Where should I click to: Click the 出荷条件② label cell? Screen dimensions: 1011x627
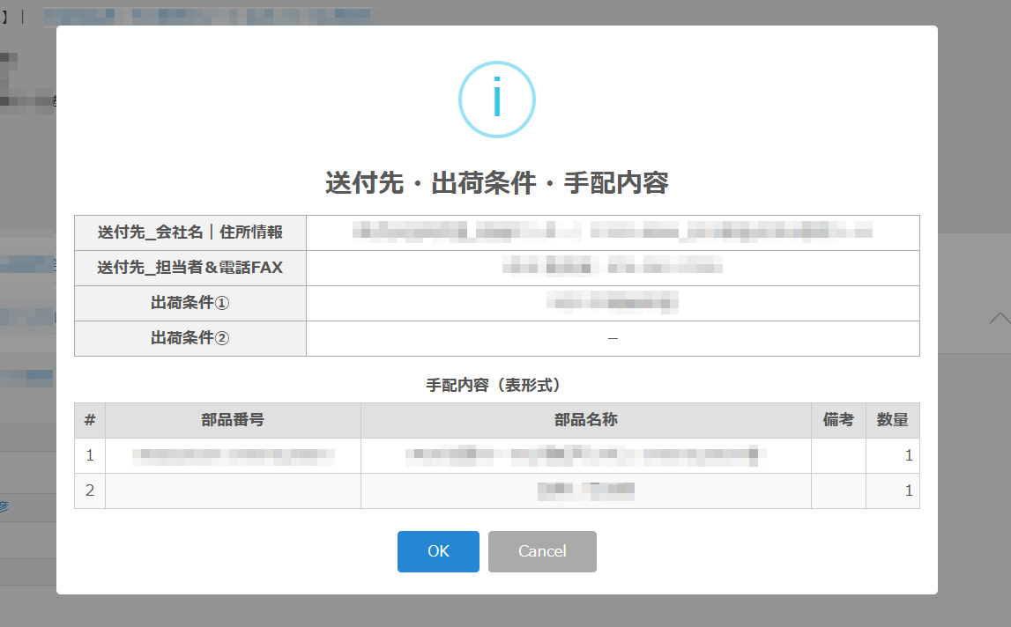190,338
